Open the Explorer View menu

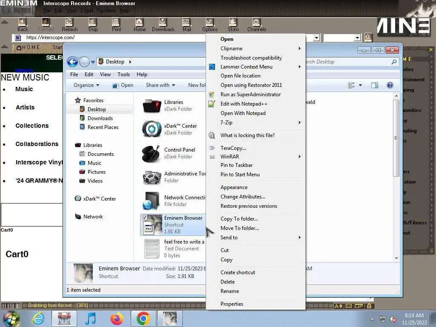coord(105,75)
